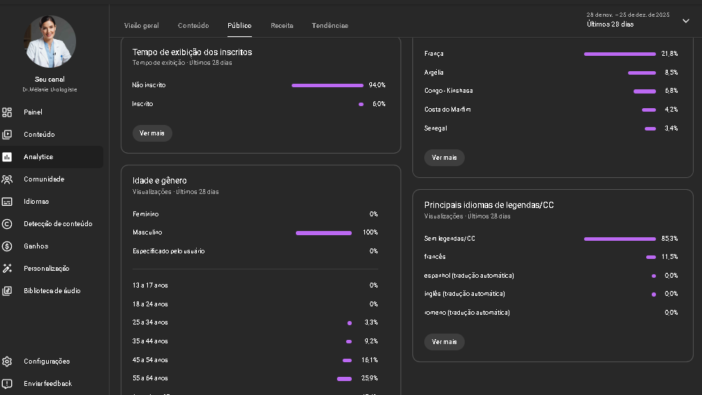Click the channel profile picture
This screenshot has width=702, height=395.
click(50, 41)
